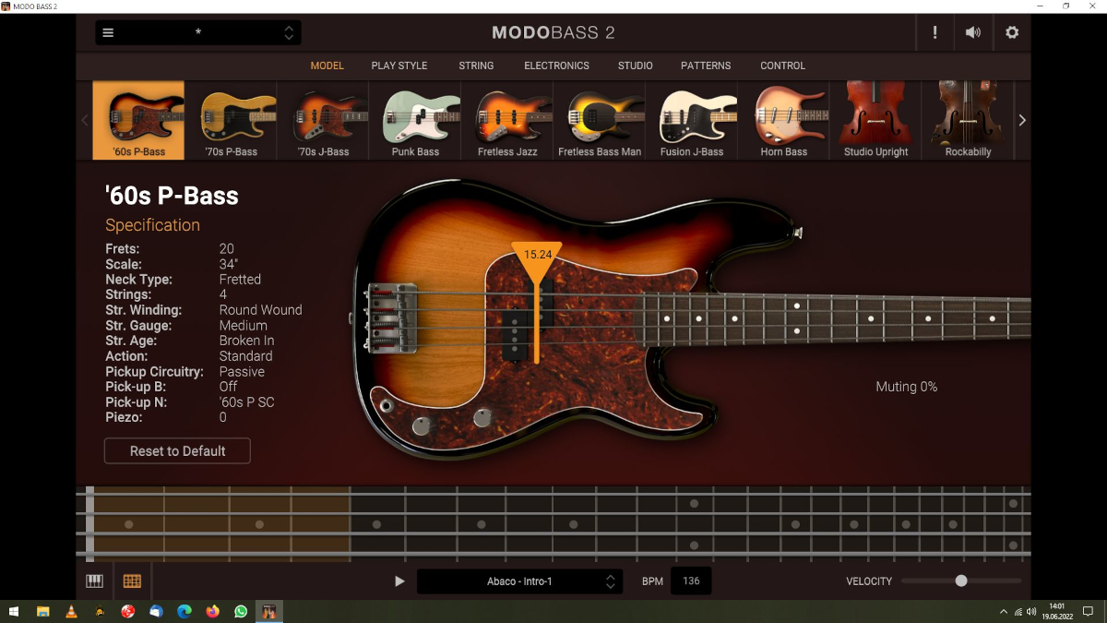Choose the '70s P-Bass model

231,120
